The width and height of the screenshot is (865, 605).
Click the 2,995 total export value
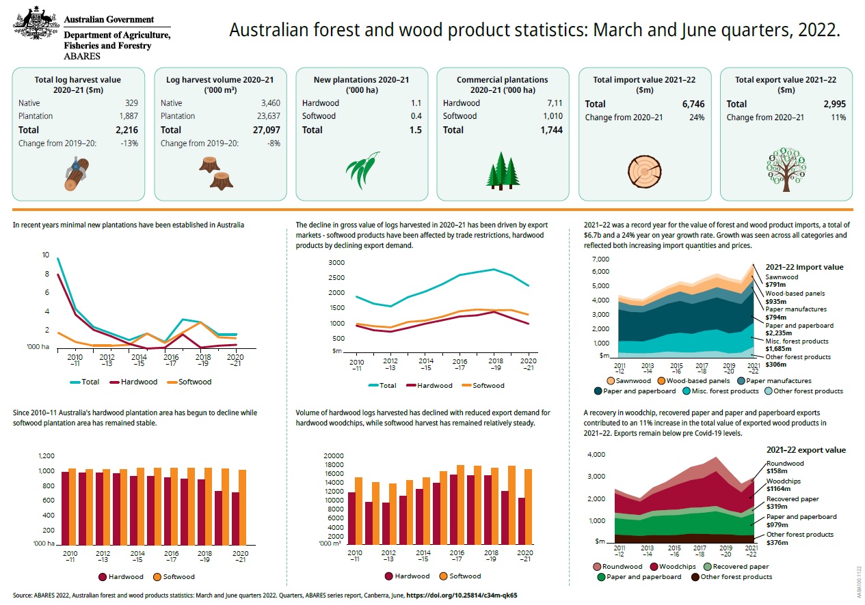tap(834, 104)
